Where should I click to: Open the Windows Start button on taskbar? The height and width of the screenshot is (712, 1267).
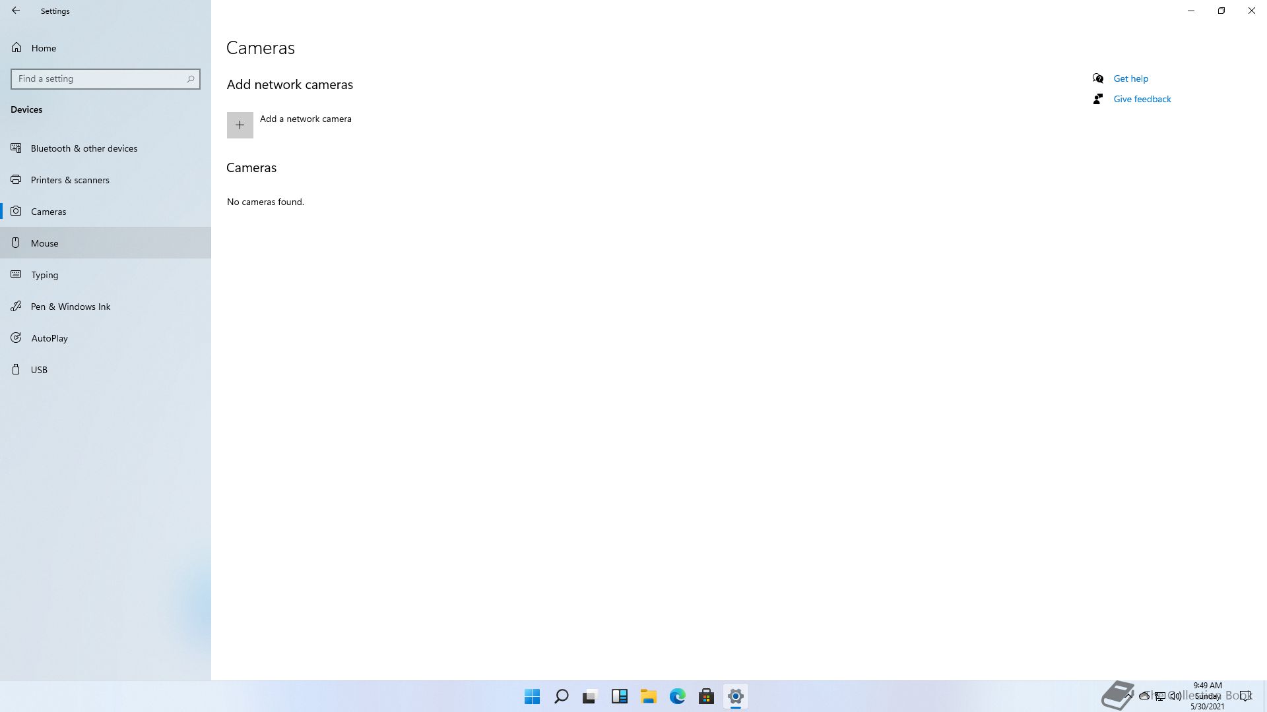click(532, 696)
